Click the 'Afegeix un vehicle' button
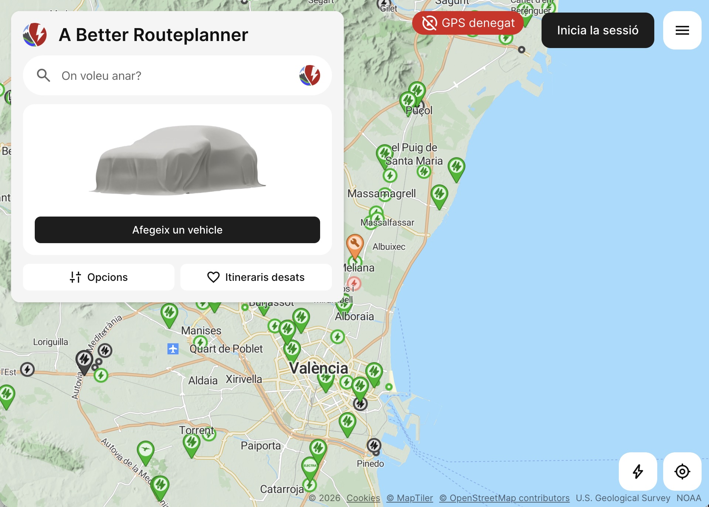 point(177,230)
